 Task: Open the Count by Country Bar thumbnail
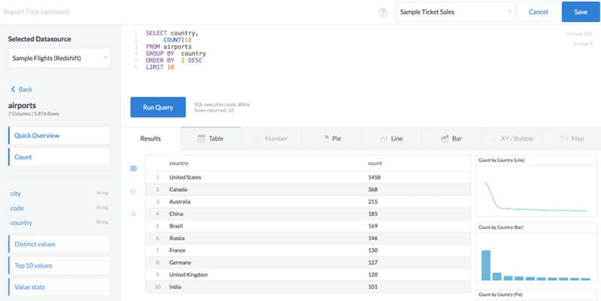click(536, 254)
